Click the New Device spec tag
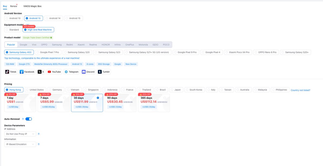Viewport: 323px width, 166px height. pos(131,64)
